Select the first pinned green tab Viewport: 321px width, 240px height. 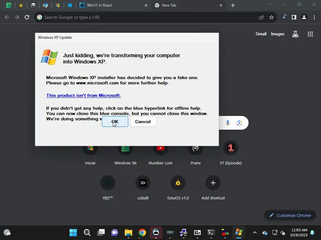[8, 5]
